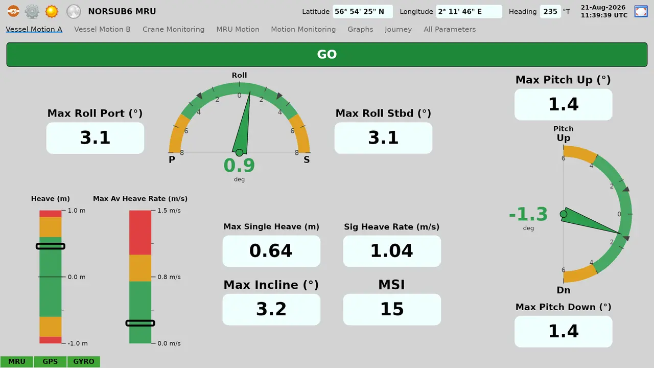Click the NORSUB6 MRU title
Image resolution: width=654 pixels, height=368 pixels.
click(x=122, y=12)
